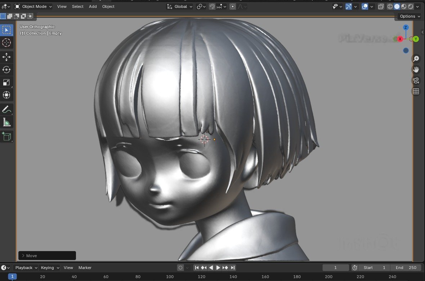Toggle camera view icon
The width and height of the screenshot is (425, 281).
pyautogui.click(x=416, y=80)
